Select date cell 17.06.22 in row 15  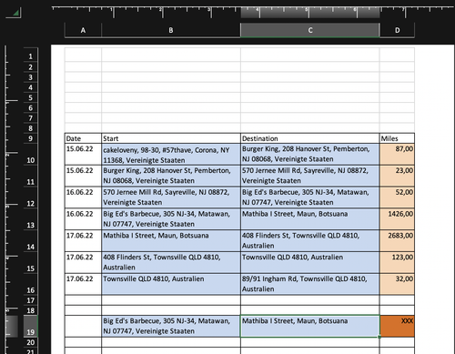point(83,262)
